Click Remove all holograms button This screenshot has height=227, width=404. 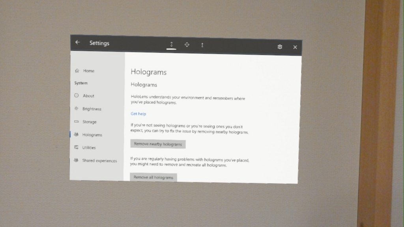click(x=153, y=177)
